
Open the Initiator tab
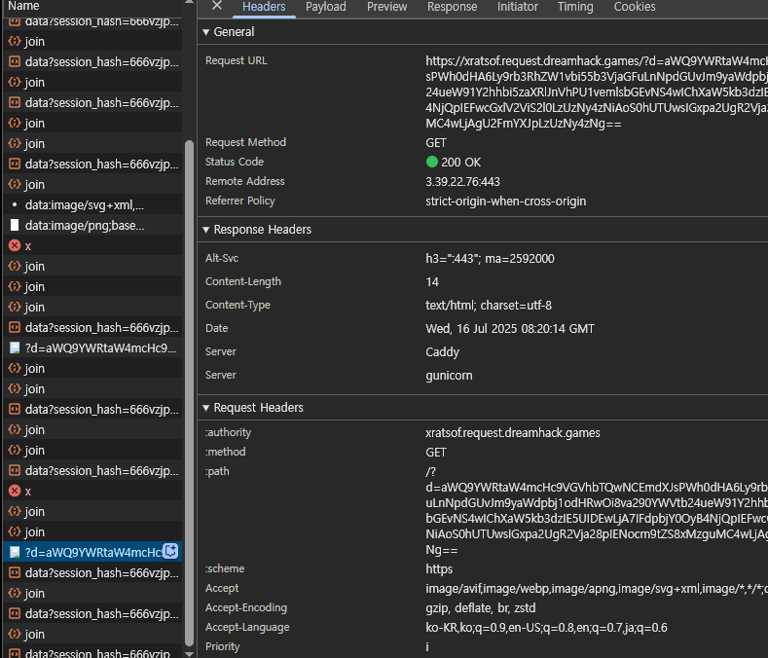click(x=517, y=7)
